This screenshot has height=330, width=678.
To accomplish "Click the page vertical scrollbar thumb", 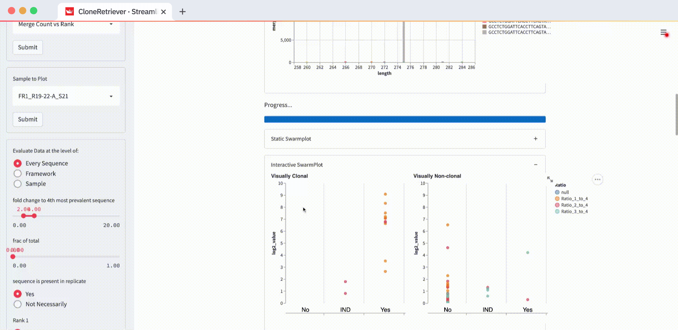I will click(676, 114).
